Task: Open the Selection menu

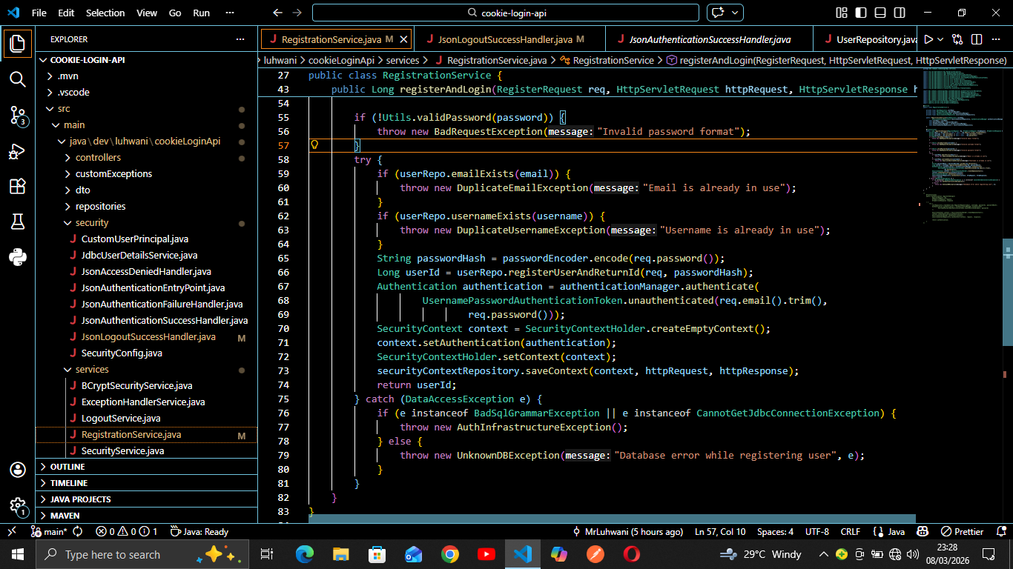Action: 105,13
